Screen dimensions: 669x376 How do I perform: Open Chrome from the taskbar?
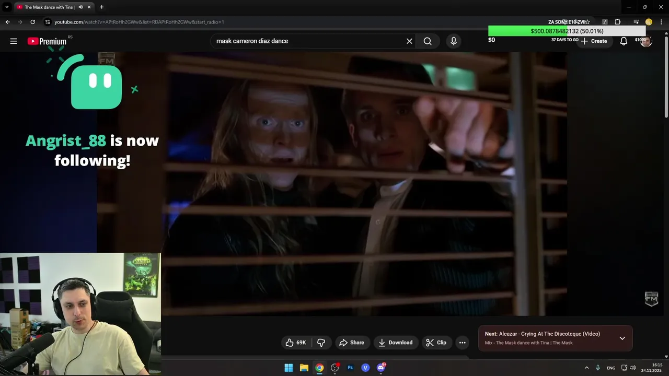pyautogui.click(x=319, y=368)
